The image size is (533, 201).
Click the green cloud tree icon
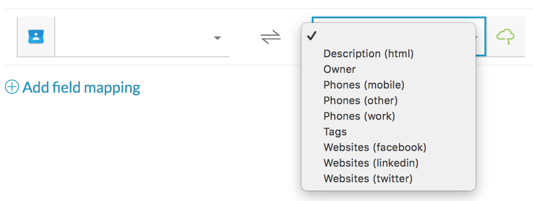[x=505, y=36]
